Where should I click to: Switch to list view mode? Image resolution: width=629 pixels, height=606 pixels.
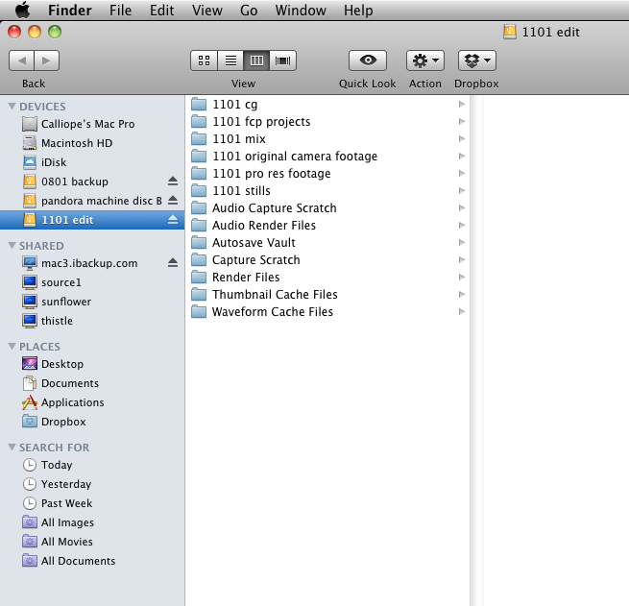(x=230, y=61)
